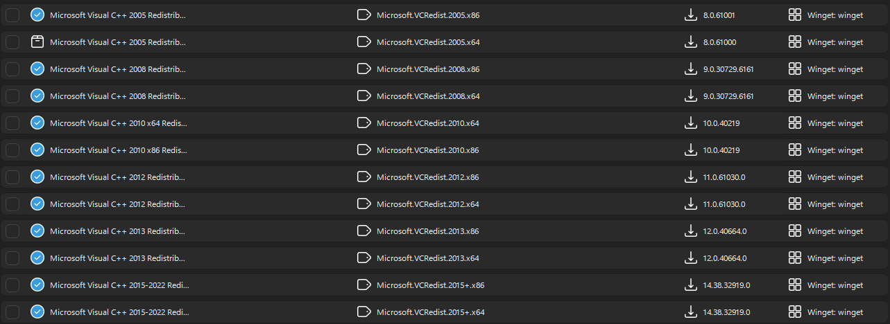Screen dimensions: 890x324
Task: Click version '9.0.30729.6161' in the VCRedist.2008.x86 row
Action: (x=728, y=69)
